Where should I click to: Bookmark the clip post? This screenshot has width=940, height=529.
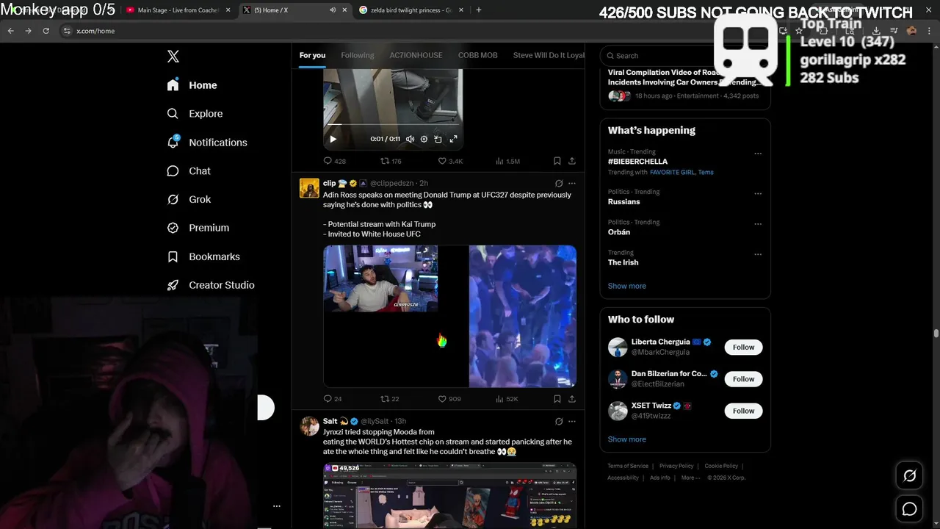(x=557, y=399)
